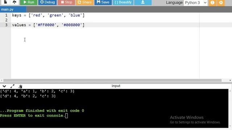Click the '#FF0000' string on line 3
The height and width of the screenshot is (130, 232).
coord(46,25)
